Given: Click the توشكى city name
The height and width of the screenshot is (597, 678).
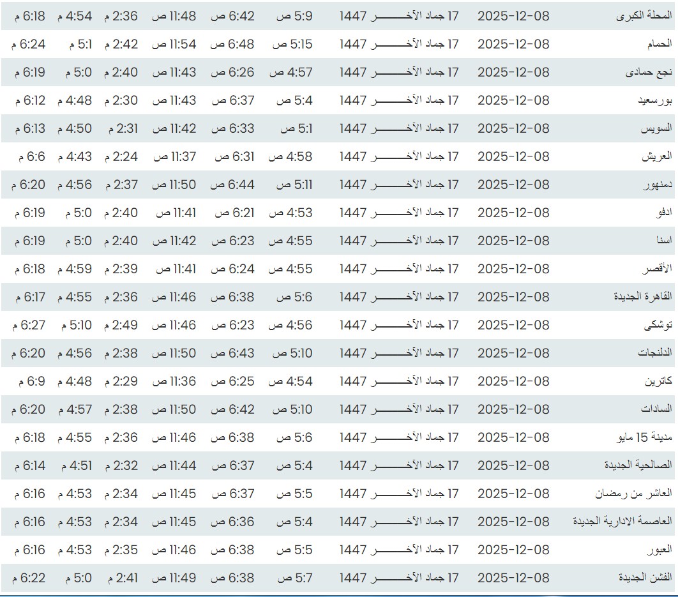Looking at the screenshot, I should (658, 325).
